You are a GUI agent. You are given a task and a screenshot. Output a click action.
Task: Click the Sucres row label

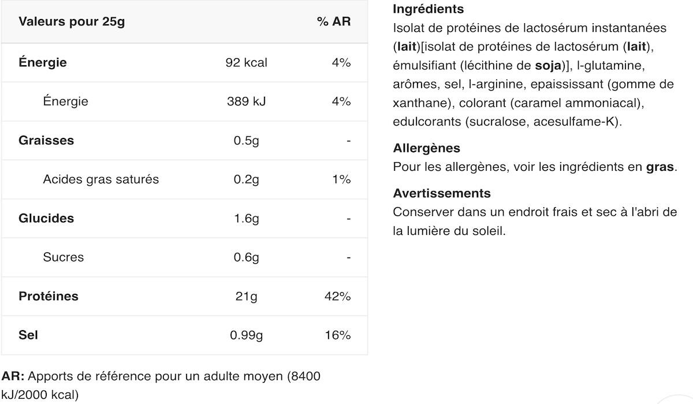click(x=63, y=257)
